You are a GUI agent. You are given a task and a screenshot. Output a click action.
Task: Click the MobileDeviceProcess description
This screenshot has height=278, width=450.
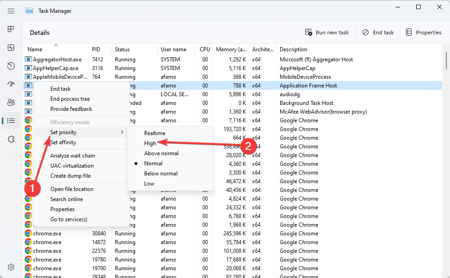click(x=305, y=76)
